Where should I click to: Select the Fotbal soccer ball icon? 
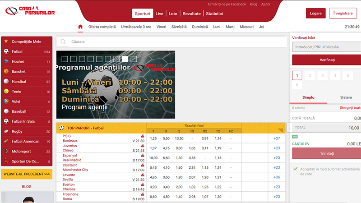coord(6,51)
